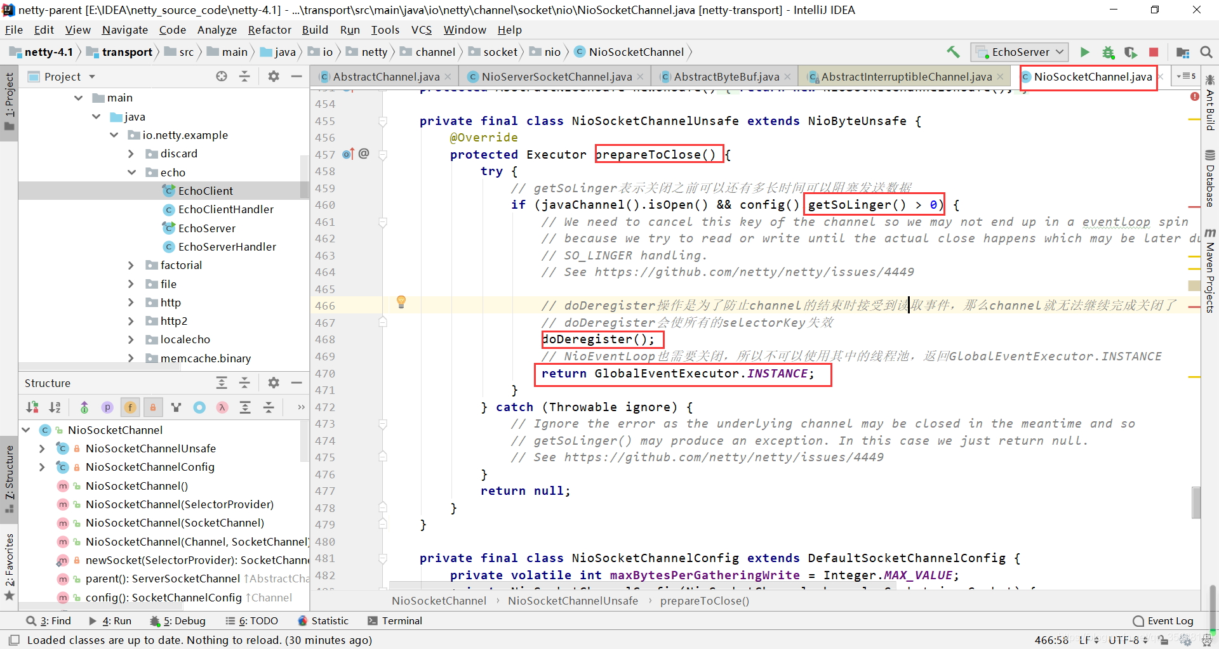Show hidden editor tabs list

[x=1186, y=76]
